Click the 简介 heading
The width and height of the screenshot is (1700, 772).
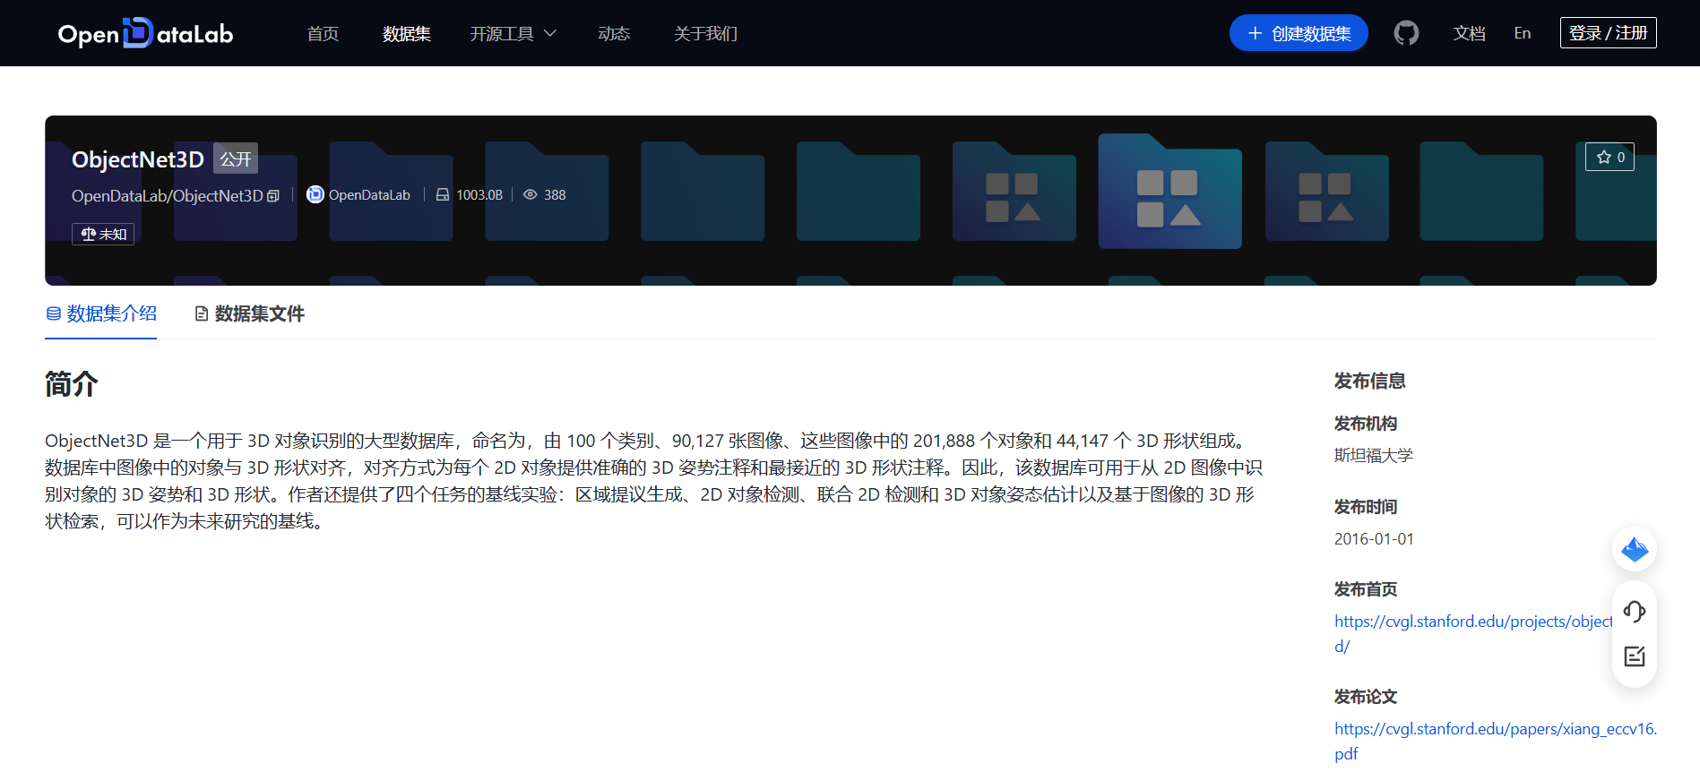[x=72, y=384]
